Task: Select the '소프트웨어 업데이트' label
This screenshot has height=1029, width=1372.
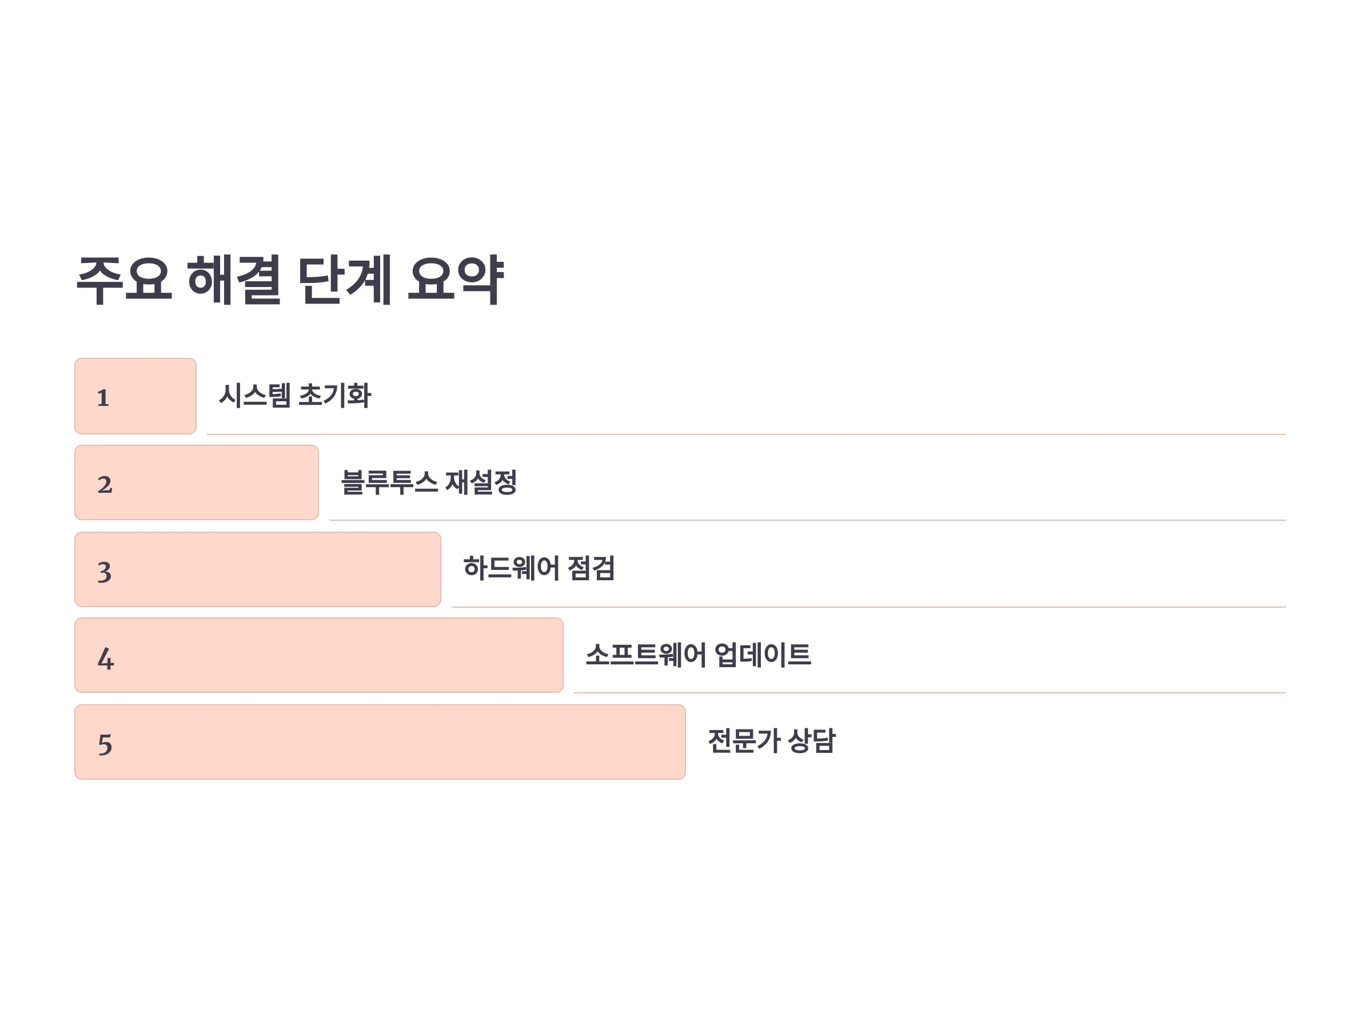Action: point(699,655)
